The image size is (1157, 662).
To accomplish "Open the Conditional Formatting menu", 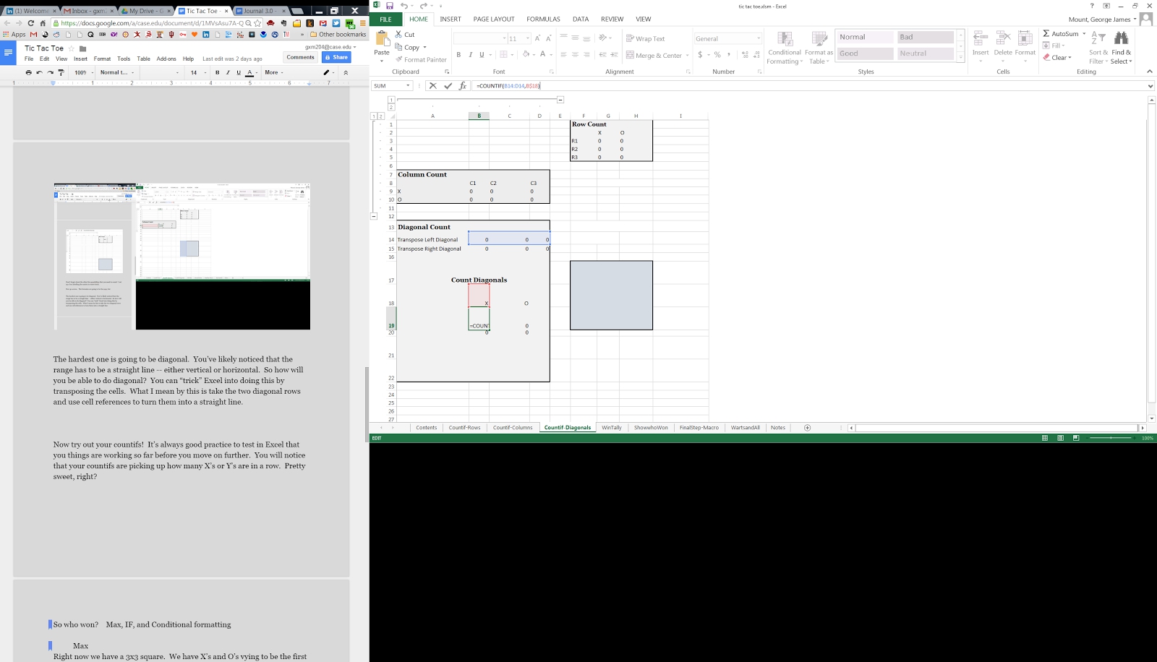I will pyautogui.click(x=785, y=48).
